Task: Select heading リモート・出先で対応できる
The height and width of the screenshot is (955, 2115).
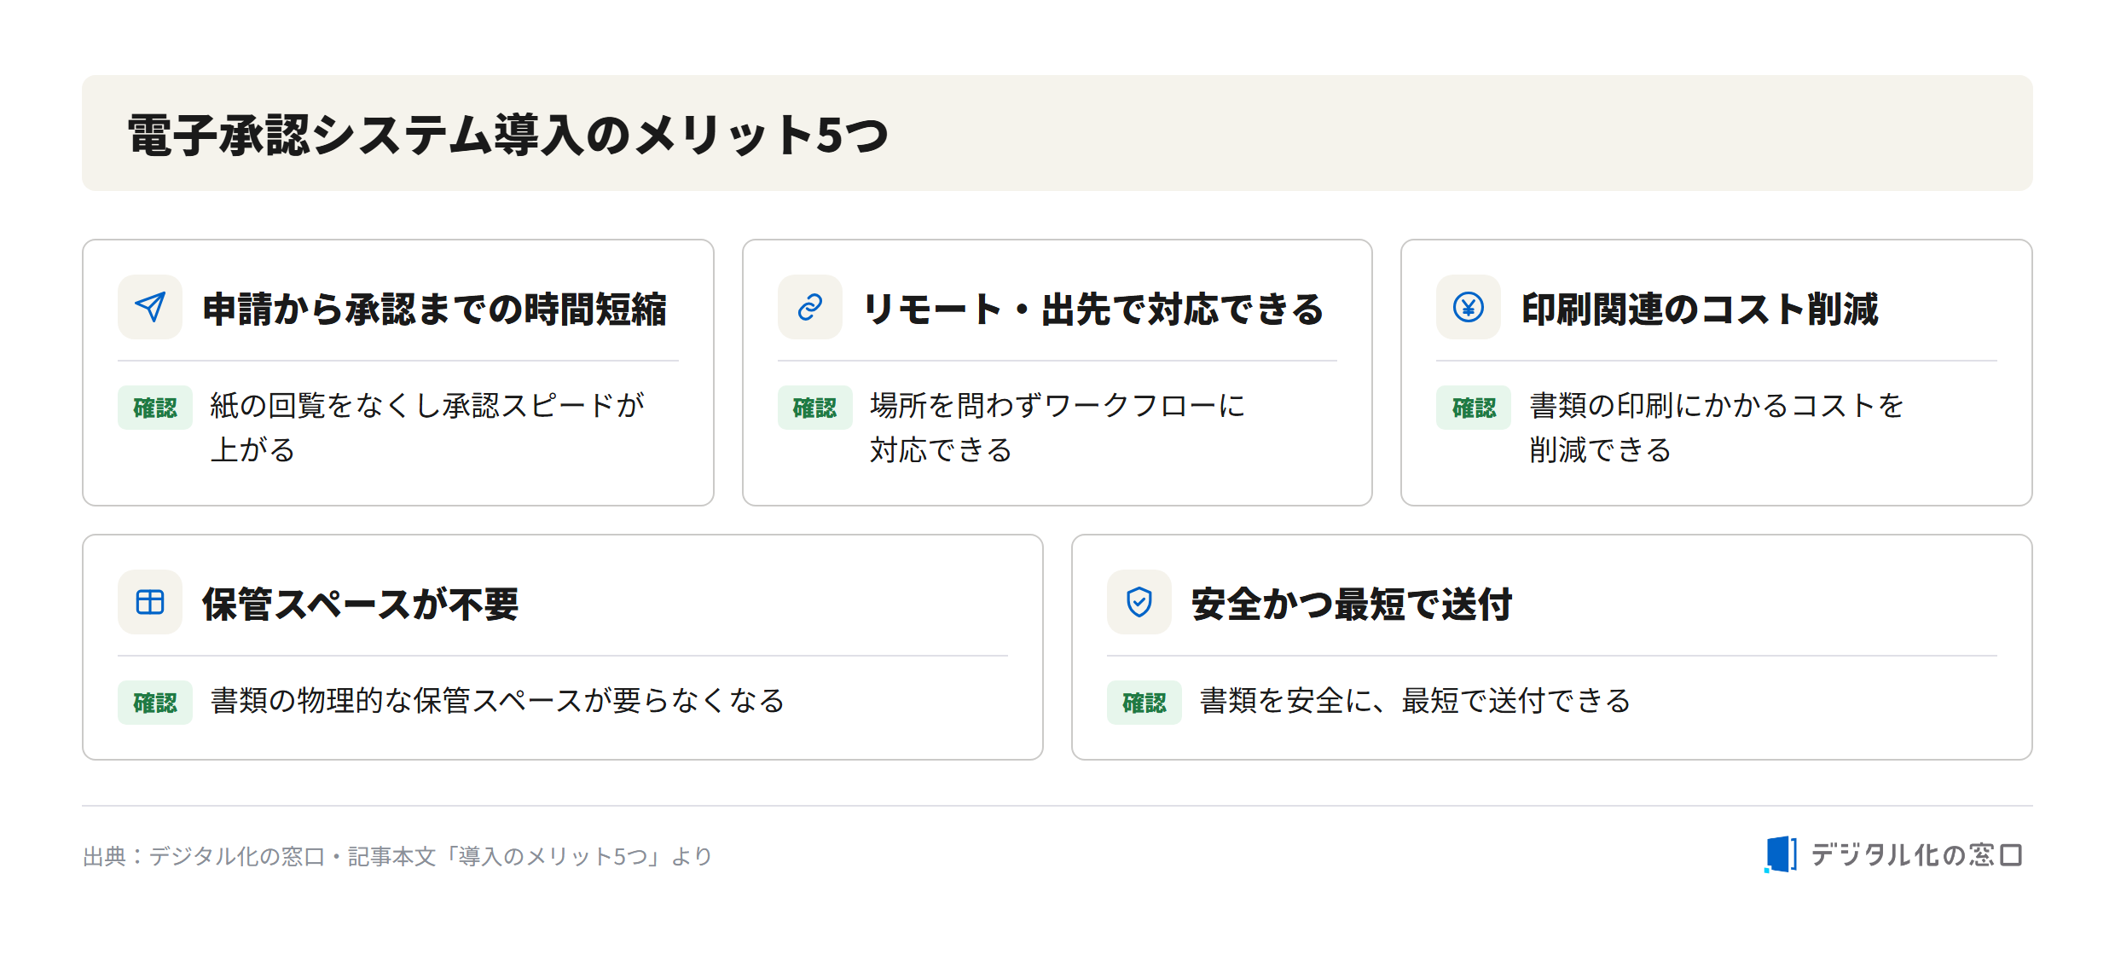Action: (x=1093, y=309)
